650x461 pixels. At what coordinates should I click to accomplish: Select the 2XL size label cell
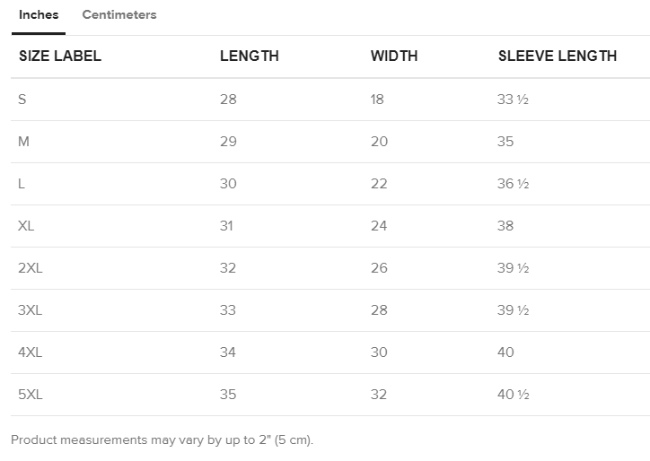30,268
